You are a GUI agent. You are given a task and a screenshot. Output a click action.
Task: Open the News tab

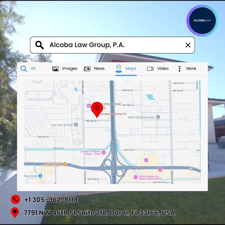(x=99, y=68)
